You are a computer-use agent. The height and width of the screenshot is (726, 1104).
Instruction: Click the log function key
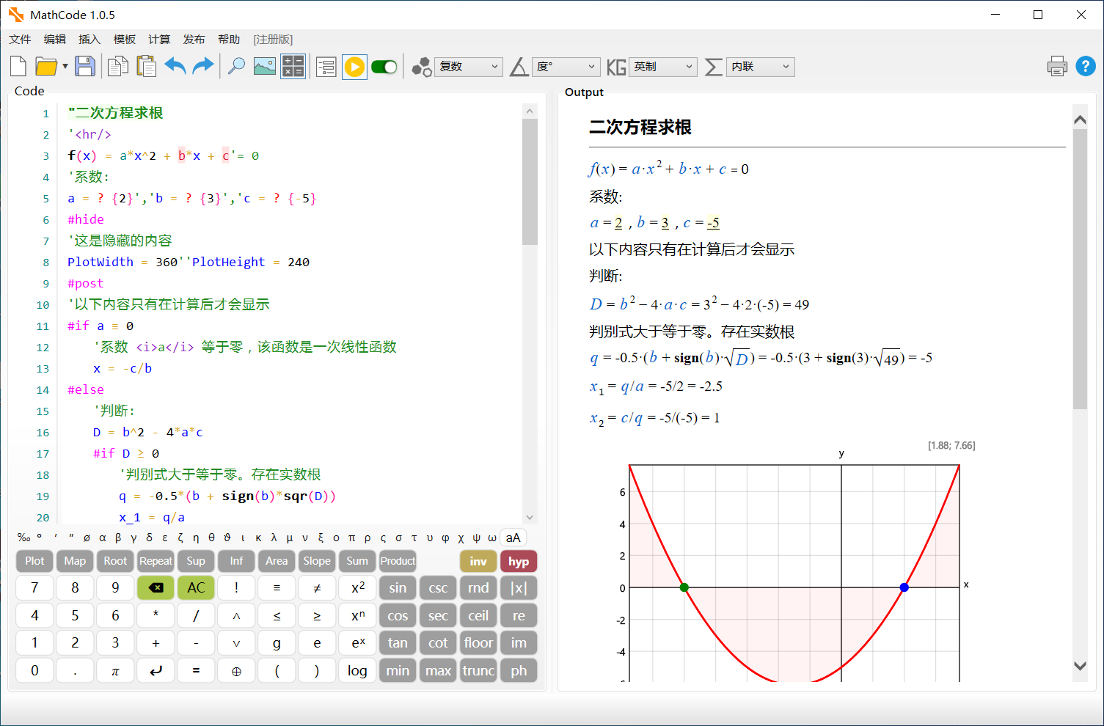(x=357, y=670)
